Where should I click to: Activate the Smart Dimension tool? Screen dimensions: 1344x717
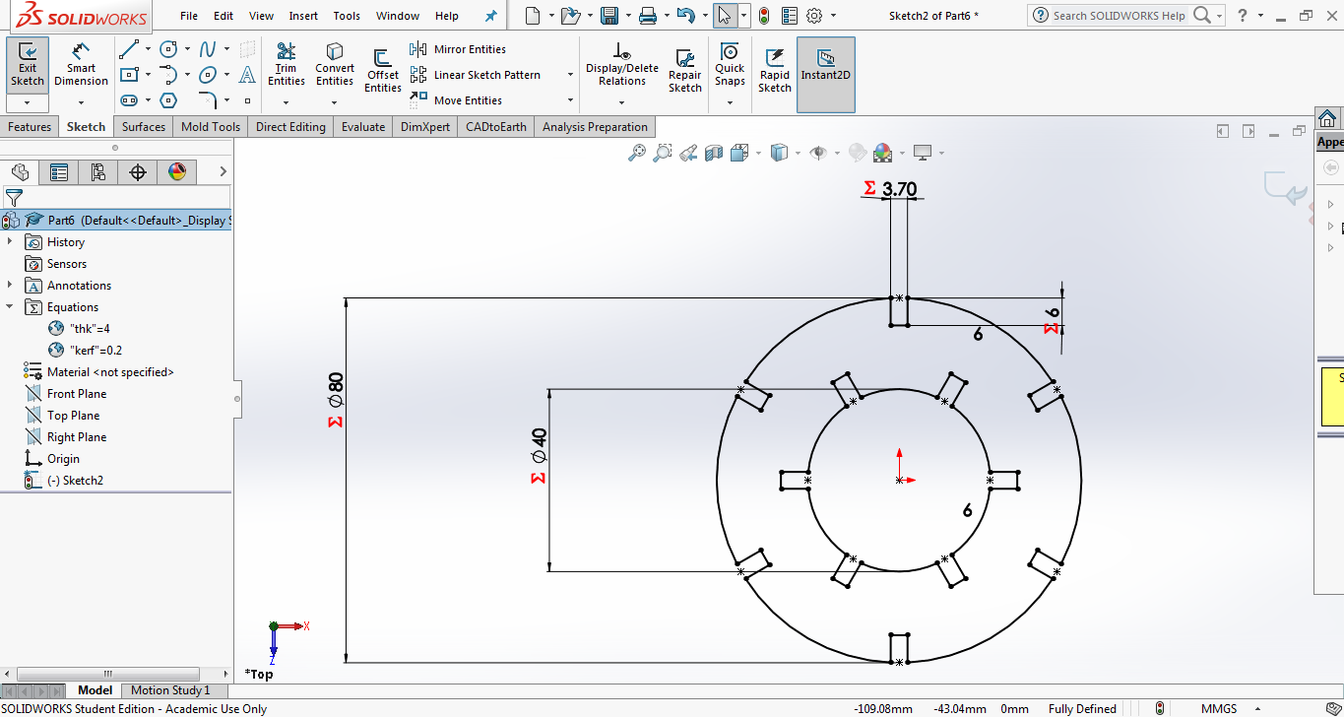[81, 63]
